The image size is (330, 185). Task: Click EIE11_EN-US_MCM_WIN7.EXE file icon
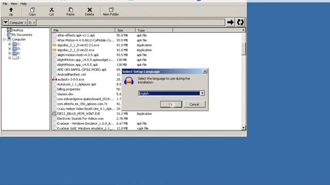pyautogui.click(x=54, y=114)
